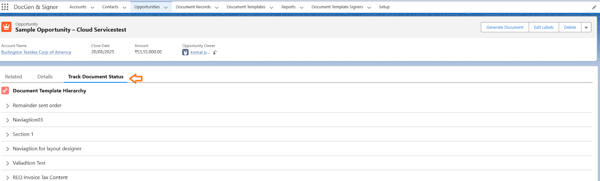
Task: Expand the Section 1 row
Action: 7,135
